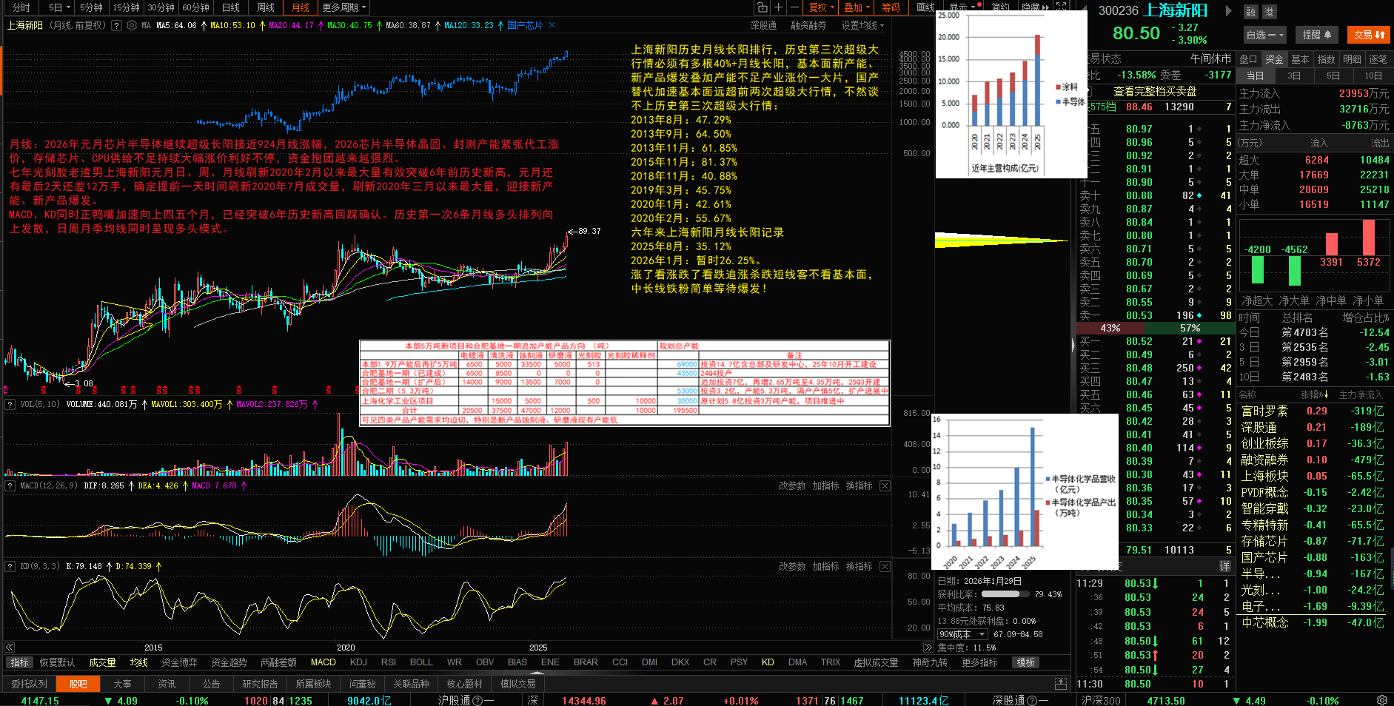
Task: Click the 5372 red net-flow bar
Action: 1368,237
